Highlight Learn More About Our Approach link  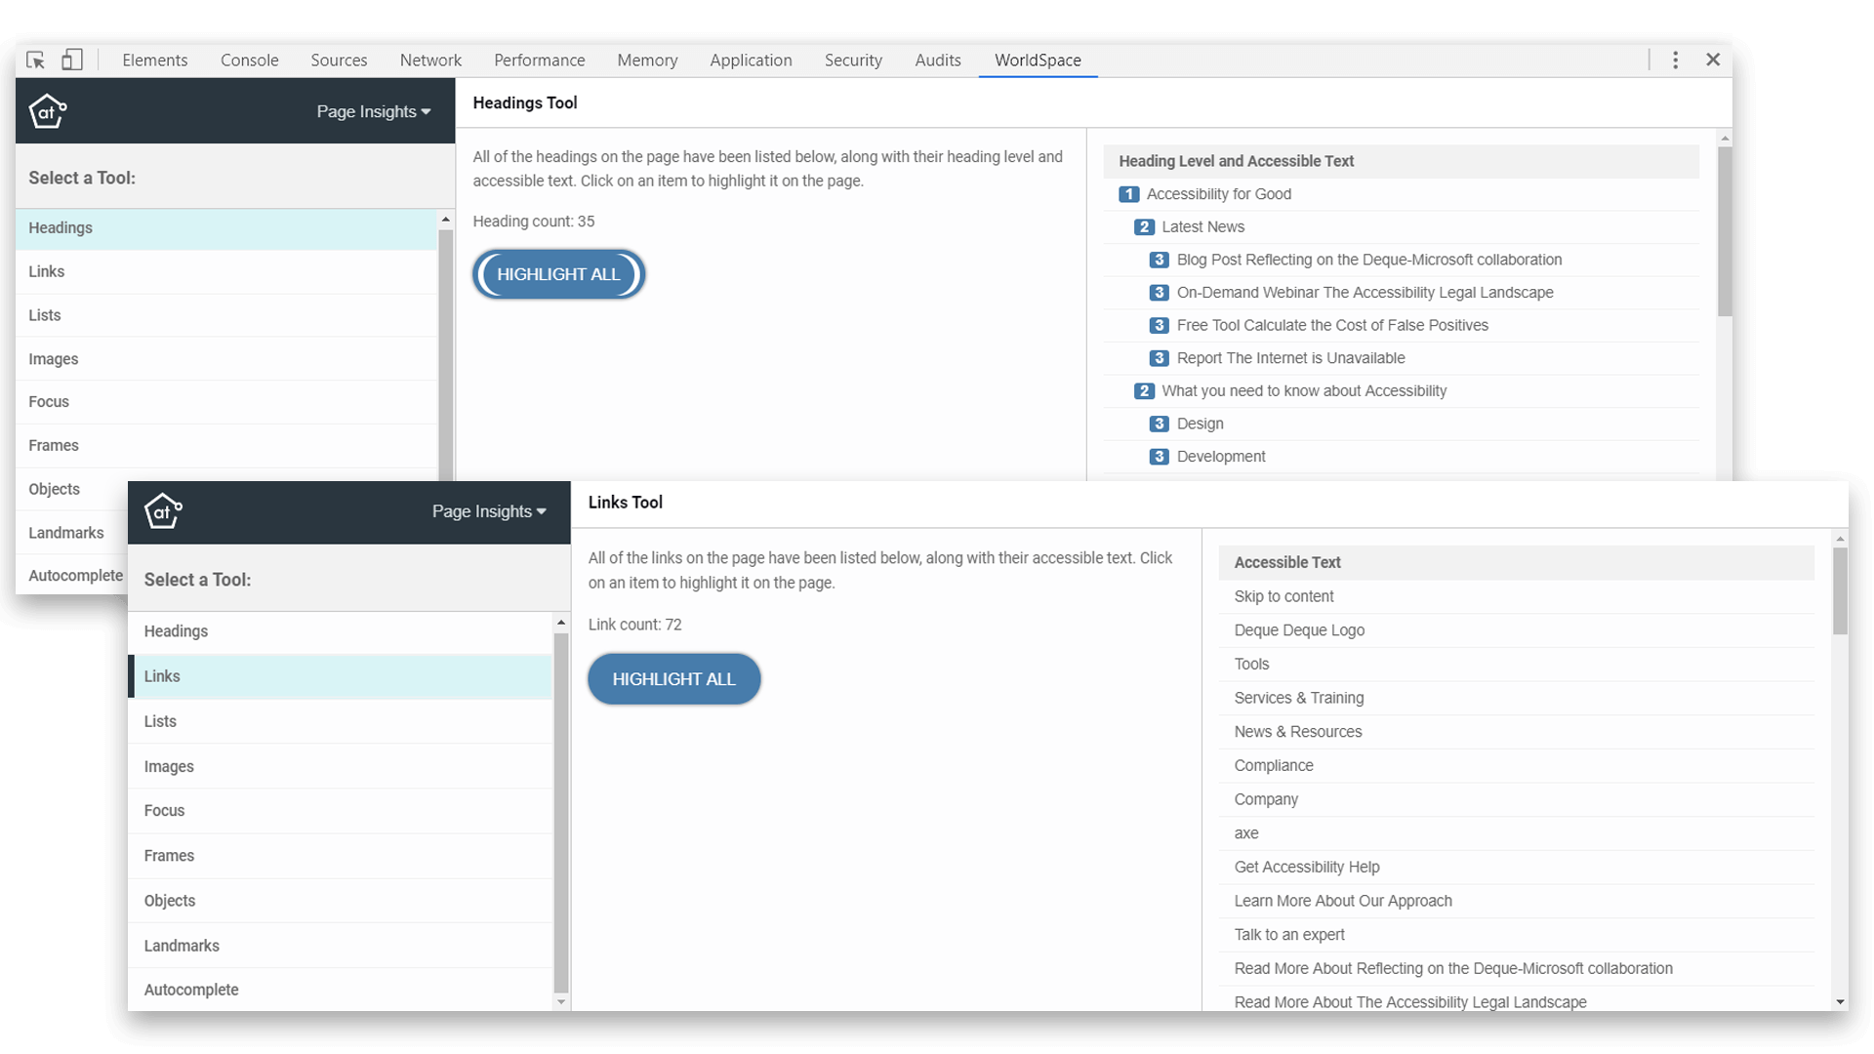(x=1516, y=901)
